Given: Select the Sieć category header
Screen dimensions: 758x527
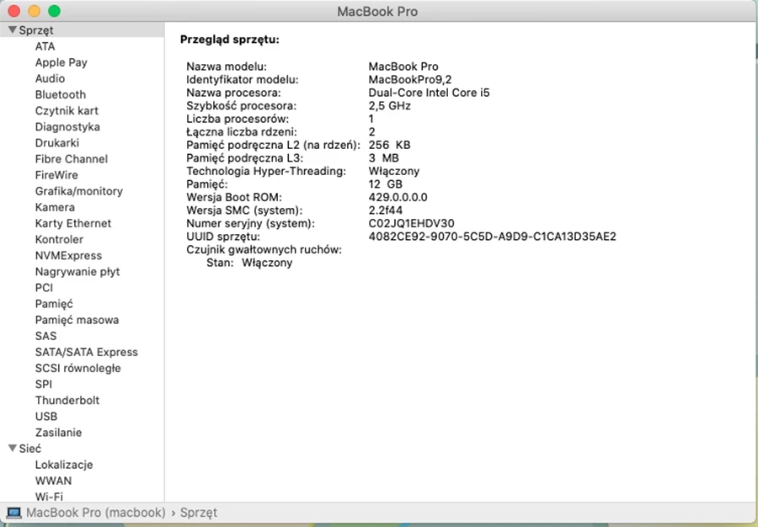Looking at the screenshot, I should click(x=30, y=449).
